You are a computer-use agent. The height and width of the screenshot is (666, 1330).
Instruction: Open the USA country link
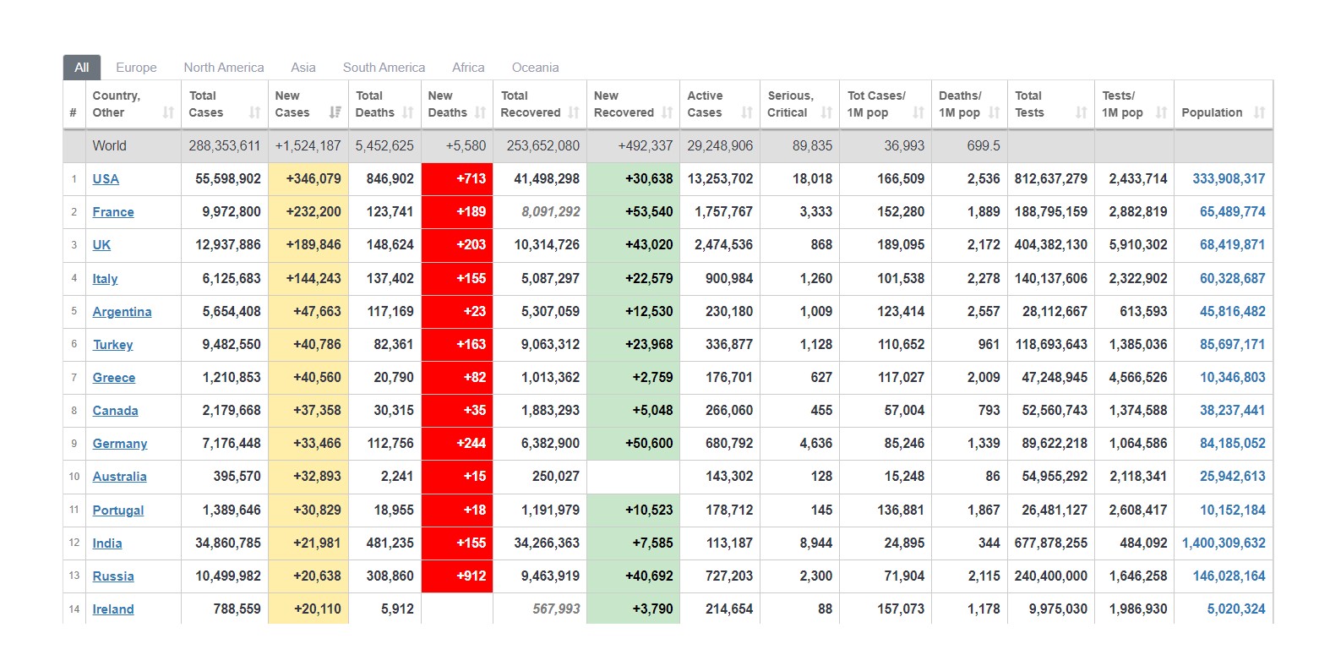coord(106,179)
